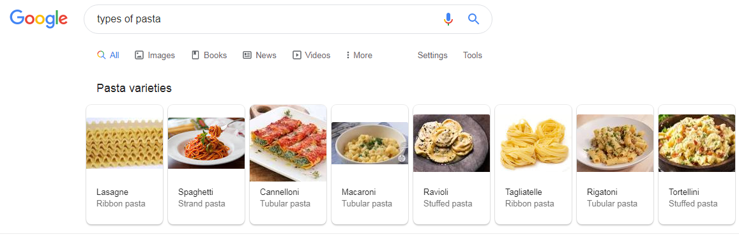739x248 pixels.
Task: Expand the More options menu
Action: click(x=359, y=55)
